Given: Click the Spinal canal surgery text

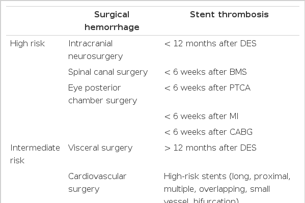Looking at the screenshot, I should (x=108, y=72).
